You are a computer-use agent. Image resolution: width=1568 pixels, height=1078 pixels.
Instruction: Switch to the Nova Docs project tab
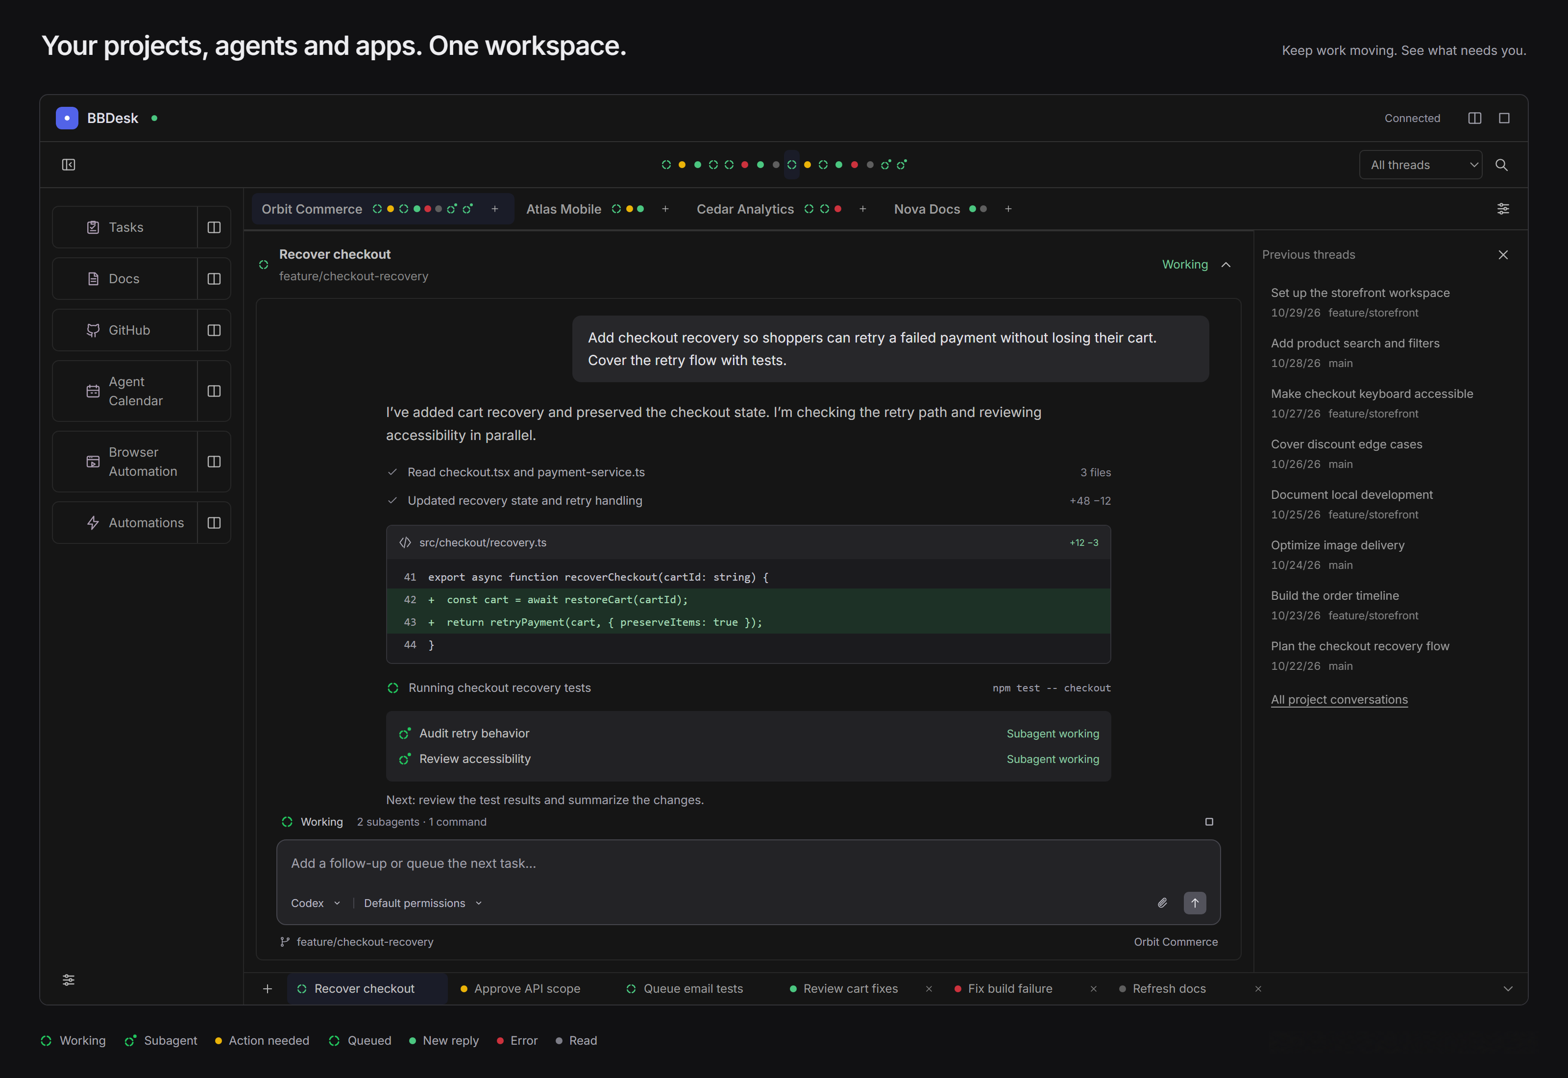[x=927, y=209]
